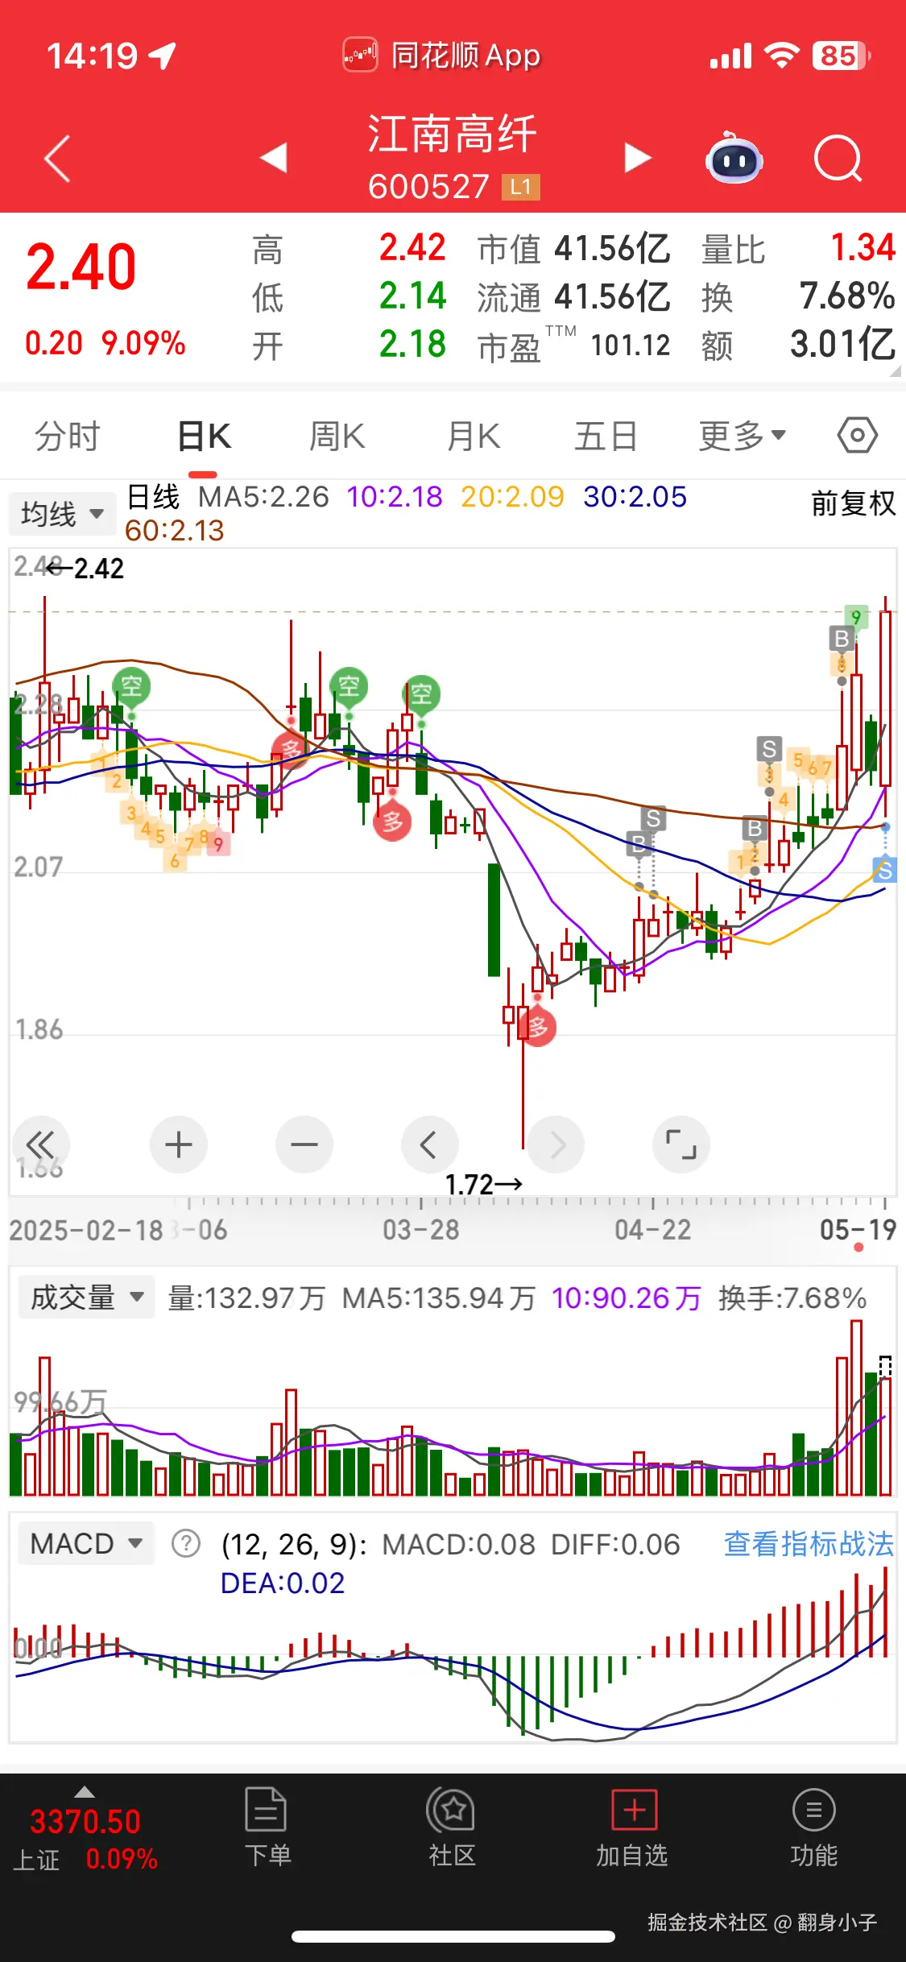Screen dimensions: 906x1962
Task: Tap the current price 2.40
Action: tap(81, 267)
